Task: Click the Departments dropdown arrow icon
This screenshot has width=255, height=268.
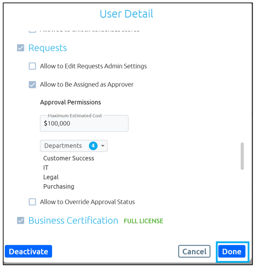Action: pos(103,146)
